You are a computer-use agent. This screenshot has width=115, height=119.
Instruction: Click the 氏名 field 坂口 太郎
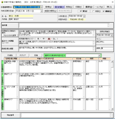[x=21, y=16]
